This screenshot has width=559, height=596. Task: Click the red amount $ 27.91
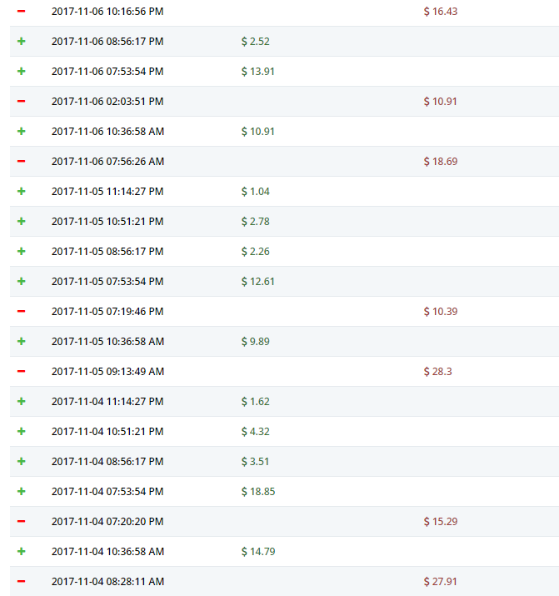pyautogui.click(x=441, y=582)
